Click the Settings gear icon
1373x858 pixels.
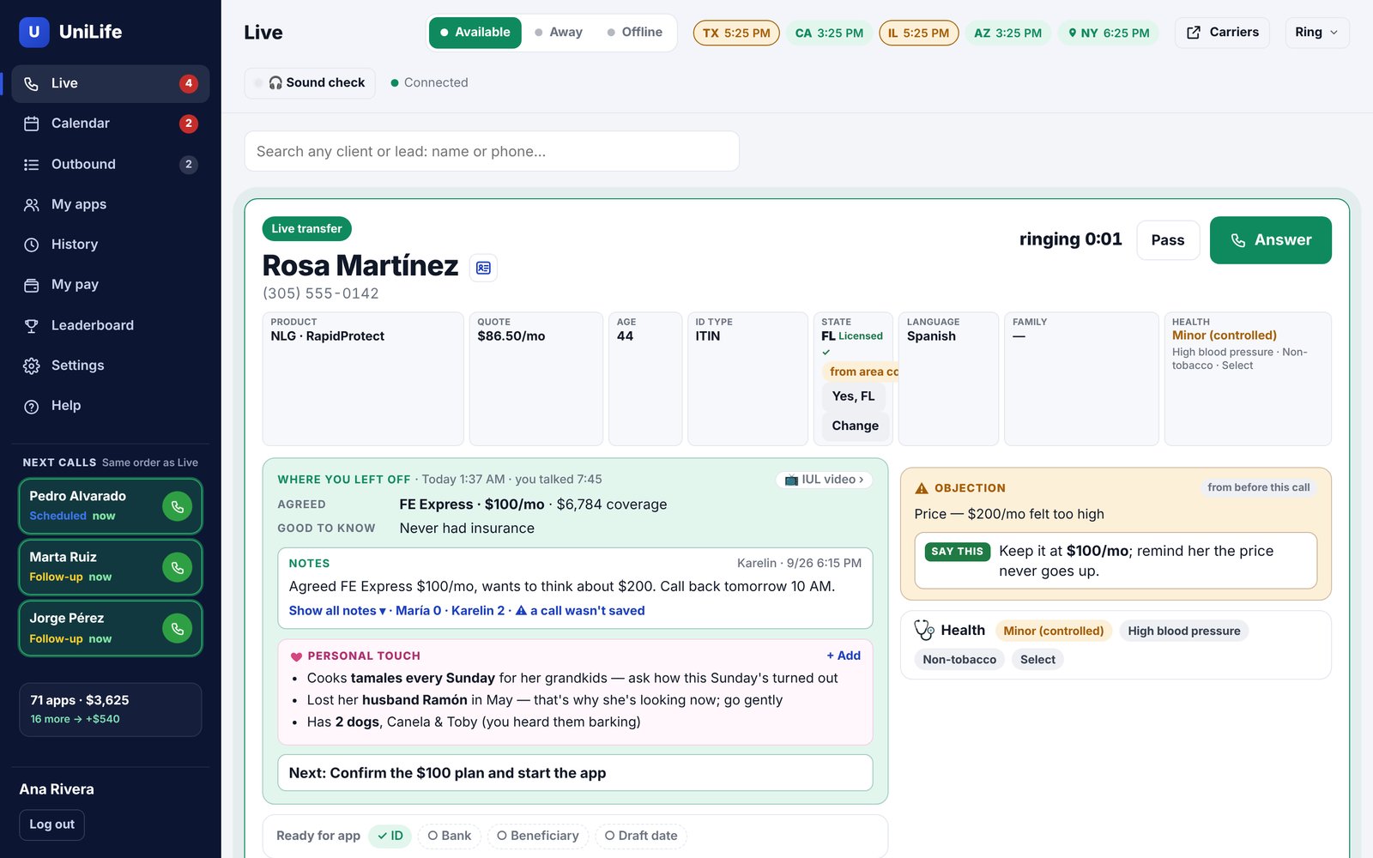point(32,366)
